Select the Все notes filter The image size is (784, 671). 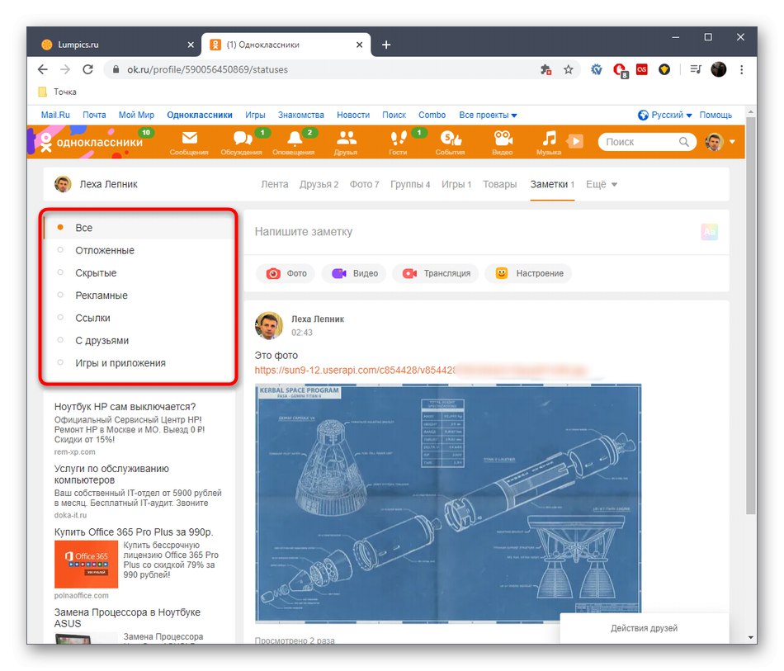point(139,228)
